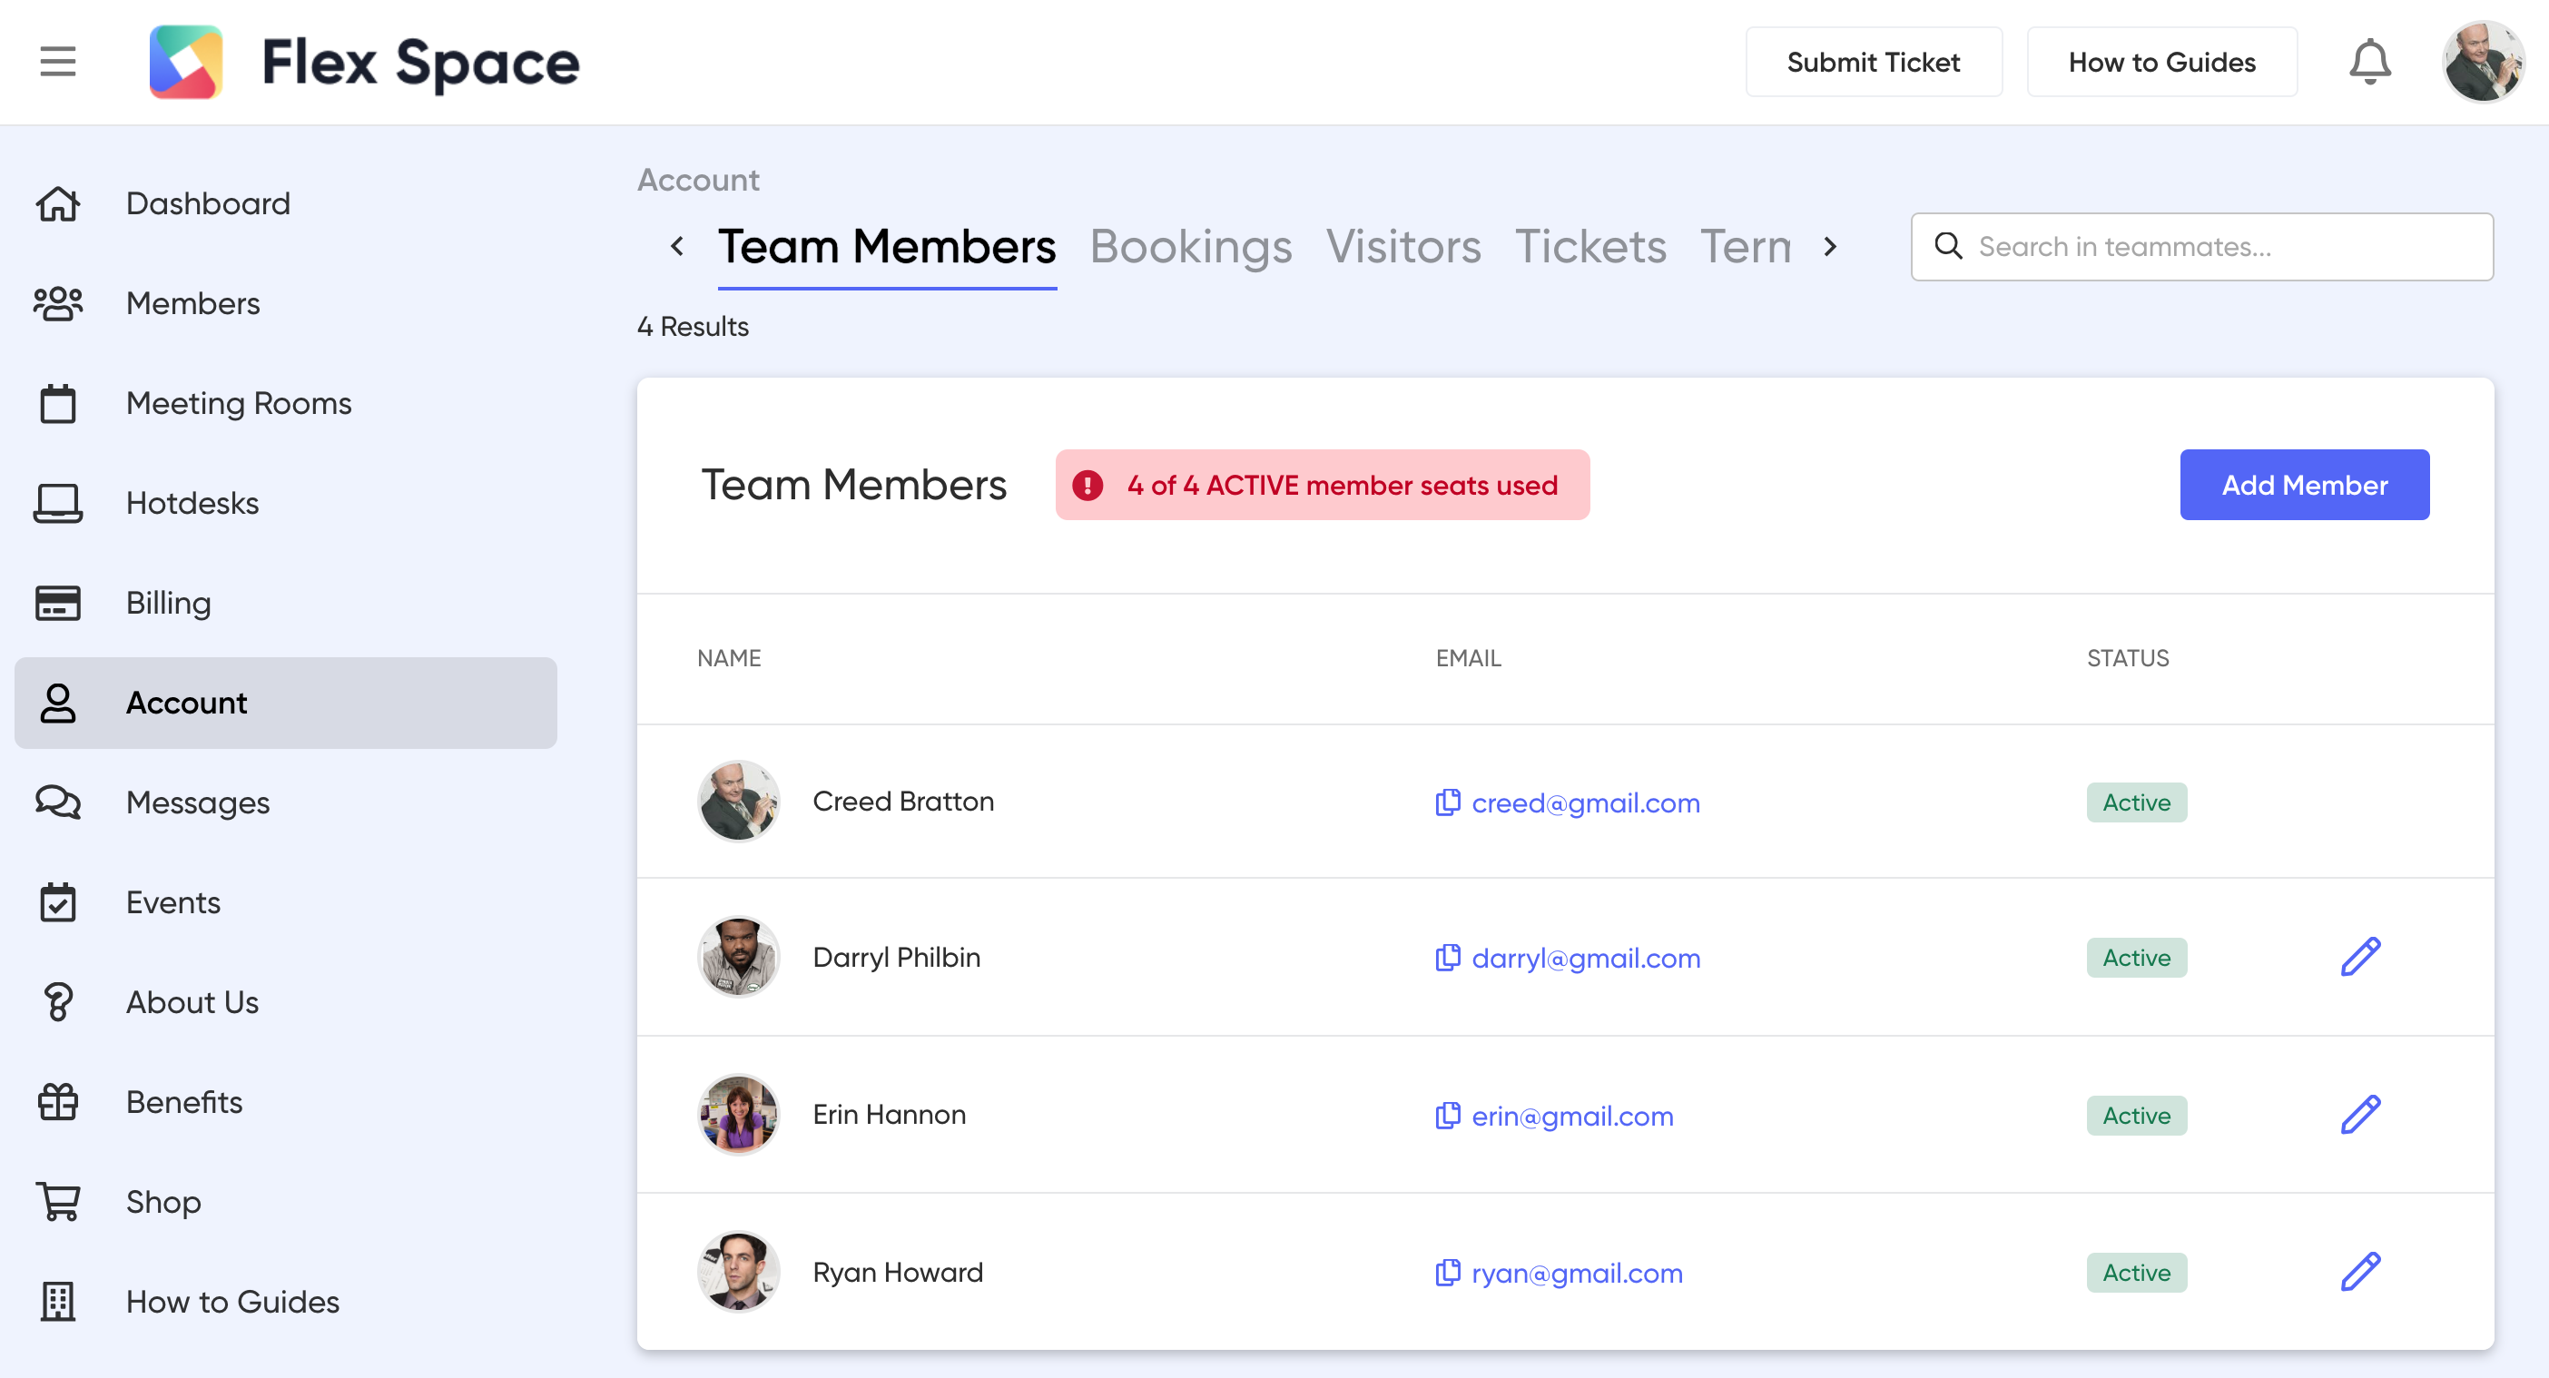The height and width of the screenshot is (1378, 2549).
Task: Open Dashboard from the sidebar
Action: click(286, 203)
